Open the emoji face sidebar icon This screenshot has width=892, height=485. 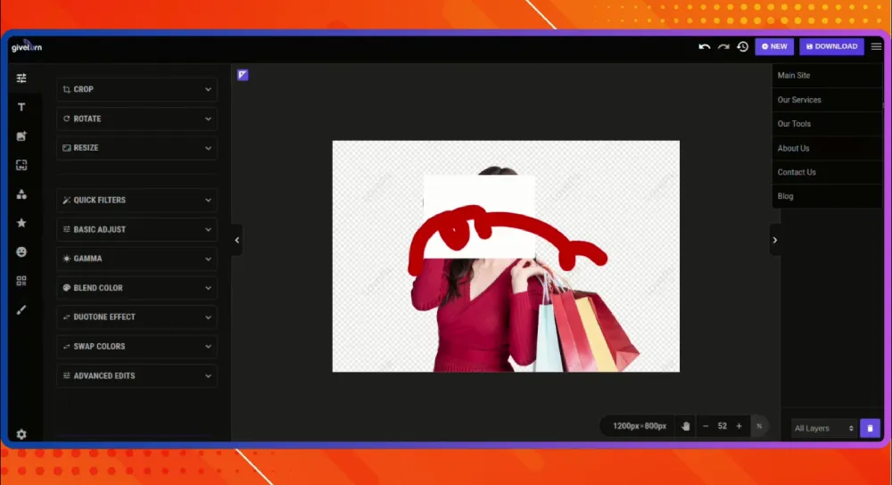(x=21, y=252)
